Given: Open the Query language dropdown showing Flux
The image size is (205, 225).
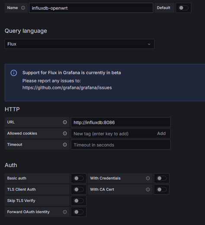Looking at the screenshot, I should [80, 44].
